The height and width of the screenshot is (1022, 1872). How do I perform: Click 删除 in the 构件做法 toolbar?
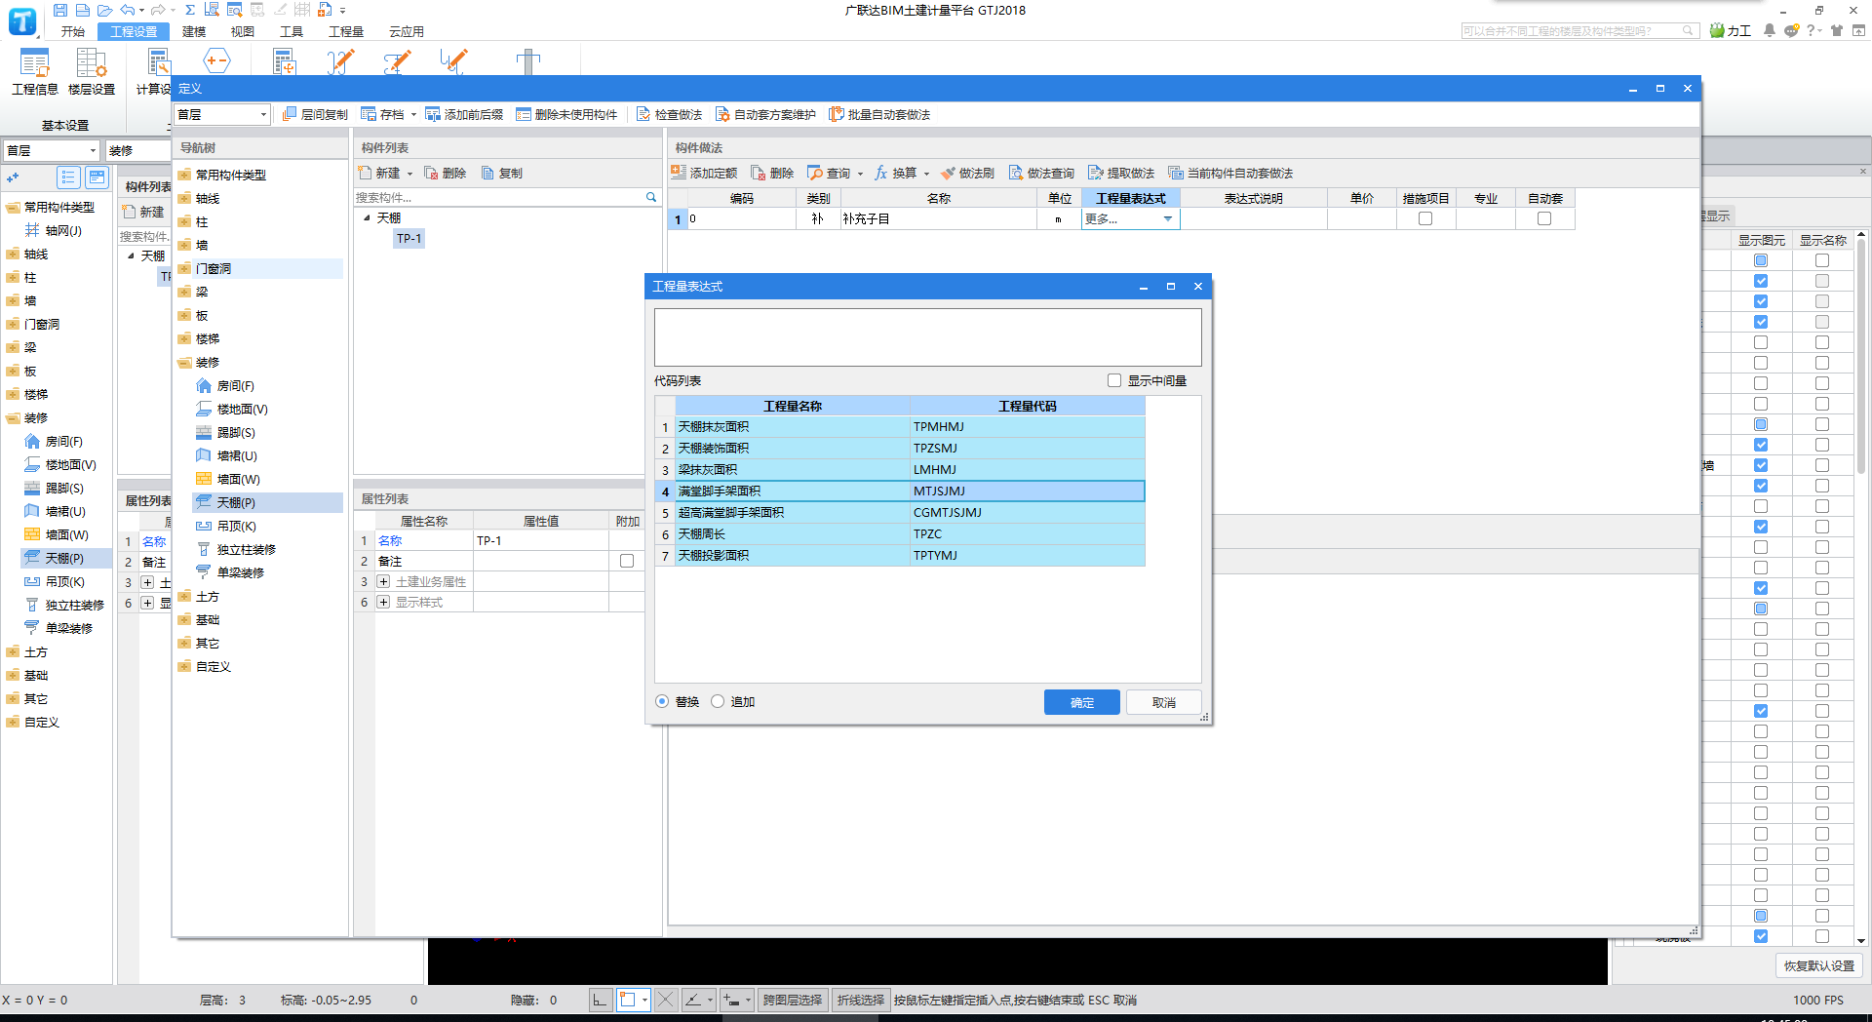tap(772, 173)
